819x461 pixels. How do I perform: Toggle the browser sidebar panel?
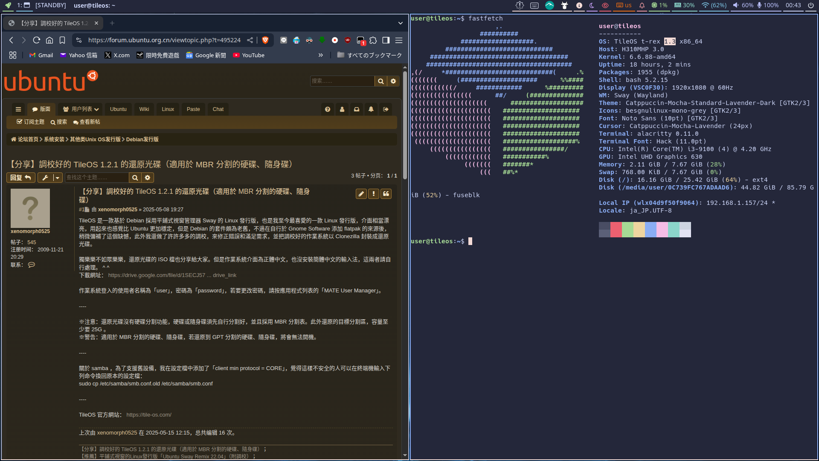tap(386, 40)
